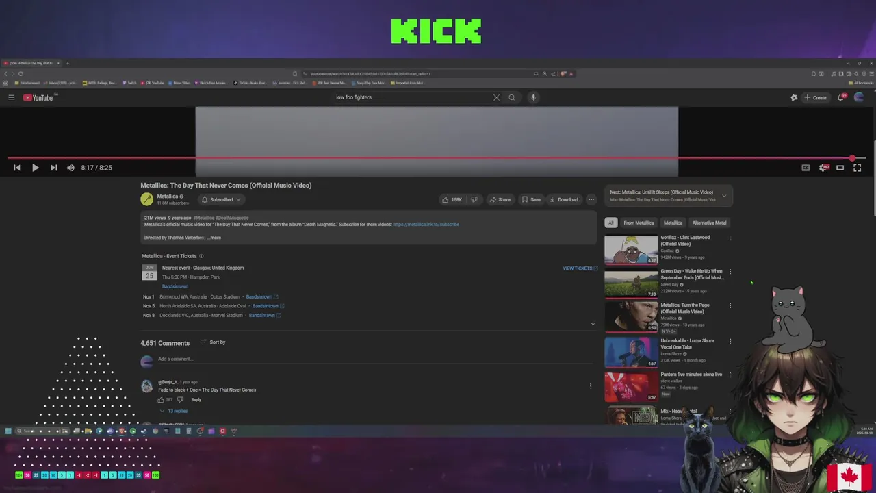876x493 pixels.
Task: Start voice search with microphone
Action: 533,97
